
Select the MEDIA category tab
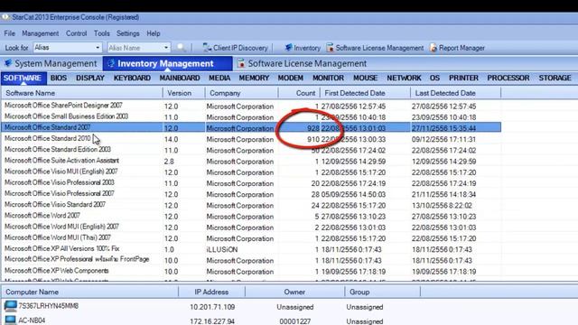219,79
